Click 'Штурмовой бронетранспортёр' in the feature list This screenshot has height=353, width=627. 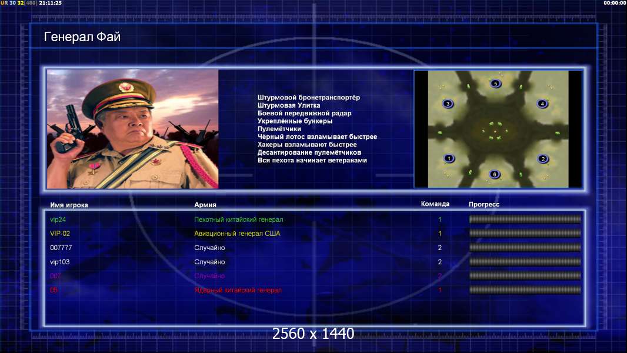coord(309,98)
